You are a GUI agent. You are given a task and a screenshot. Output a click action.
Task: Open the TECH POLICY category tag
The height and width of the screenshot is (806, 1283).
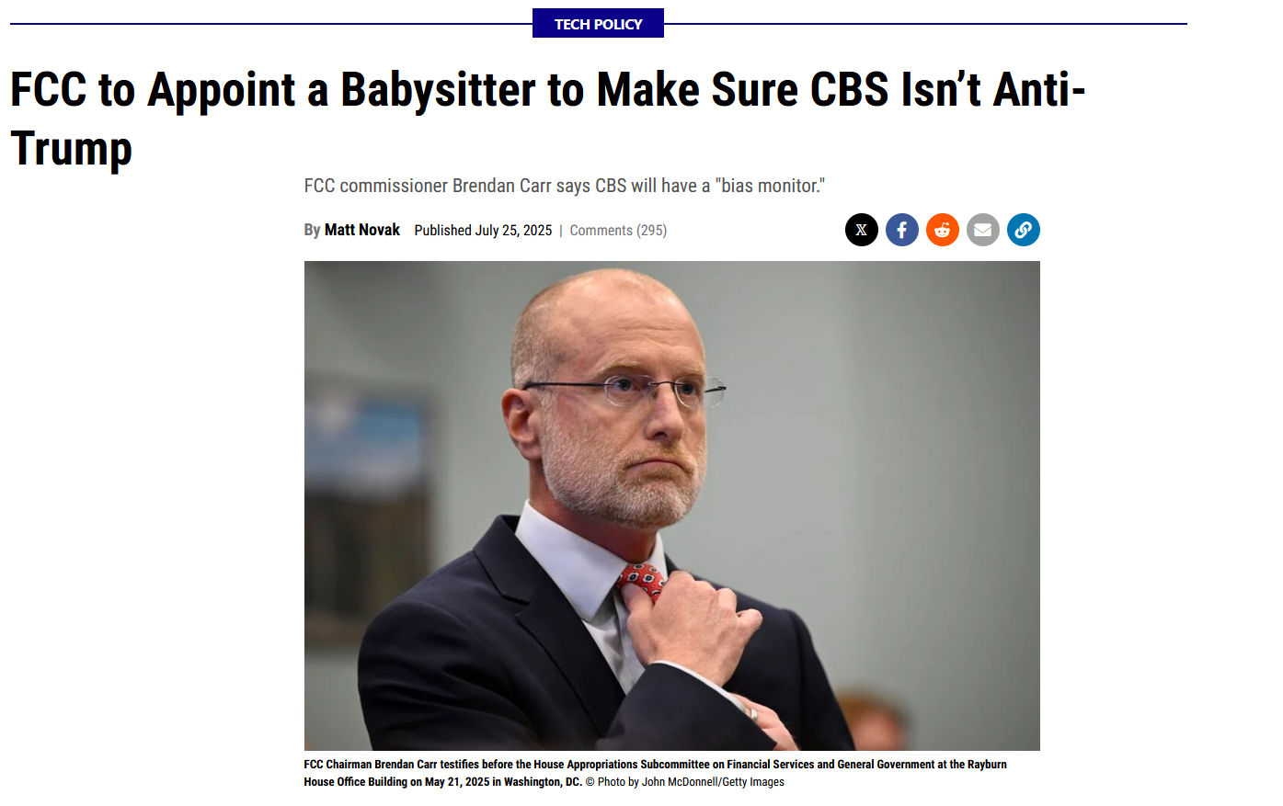click(x=598, y=24)
